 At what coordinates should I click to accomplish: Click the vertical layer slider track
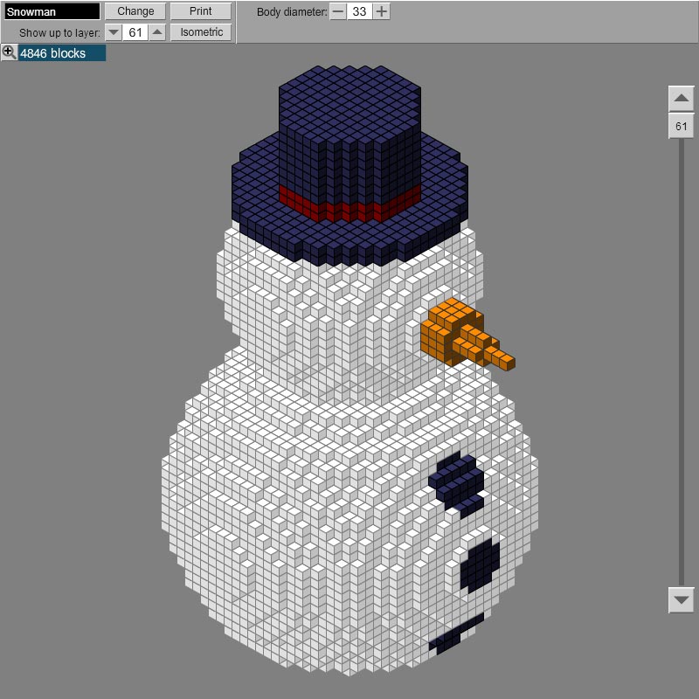tap(682, 362)
